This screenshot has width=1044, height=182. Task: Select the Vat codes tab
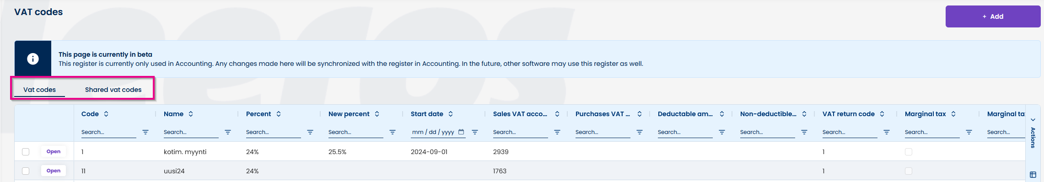coord(40,90)
